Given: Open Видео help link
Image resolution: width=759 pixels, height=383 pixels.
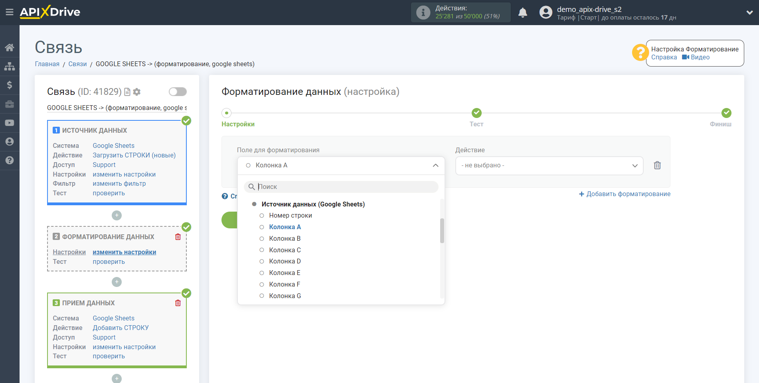Looking at the screenshot, I should pyautogui.click(x=696, y=57).
